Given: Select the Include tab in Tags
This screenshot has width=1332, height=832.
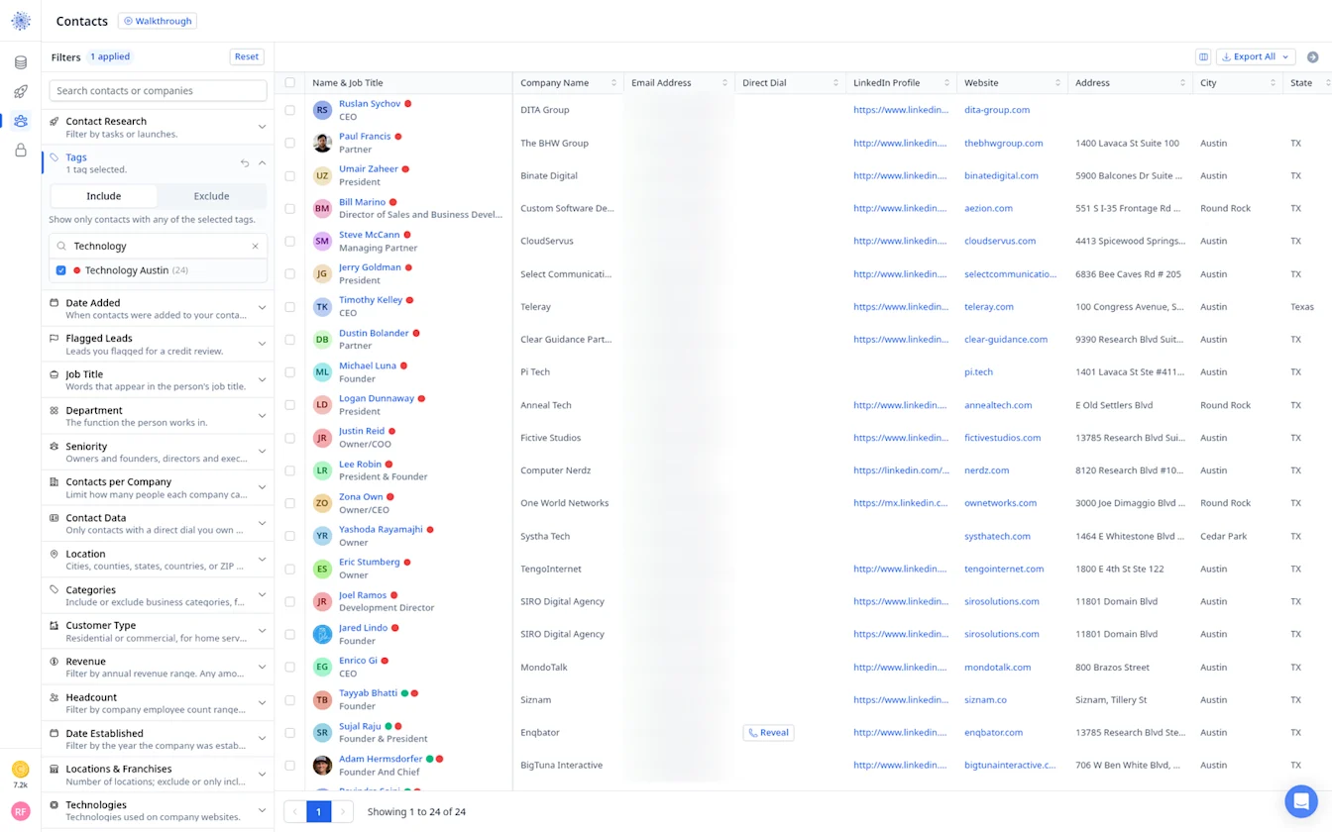Looking at the screenshot, I should point(104,196).
